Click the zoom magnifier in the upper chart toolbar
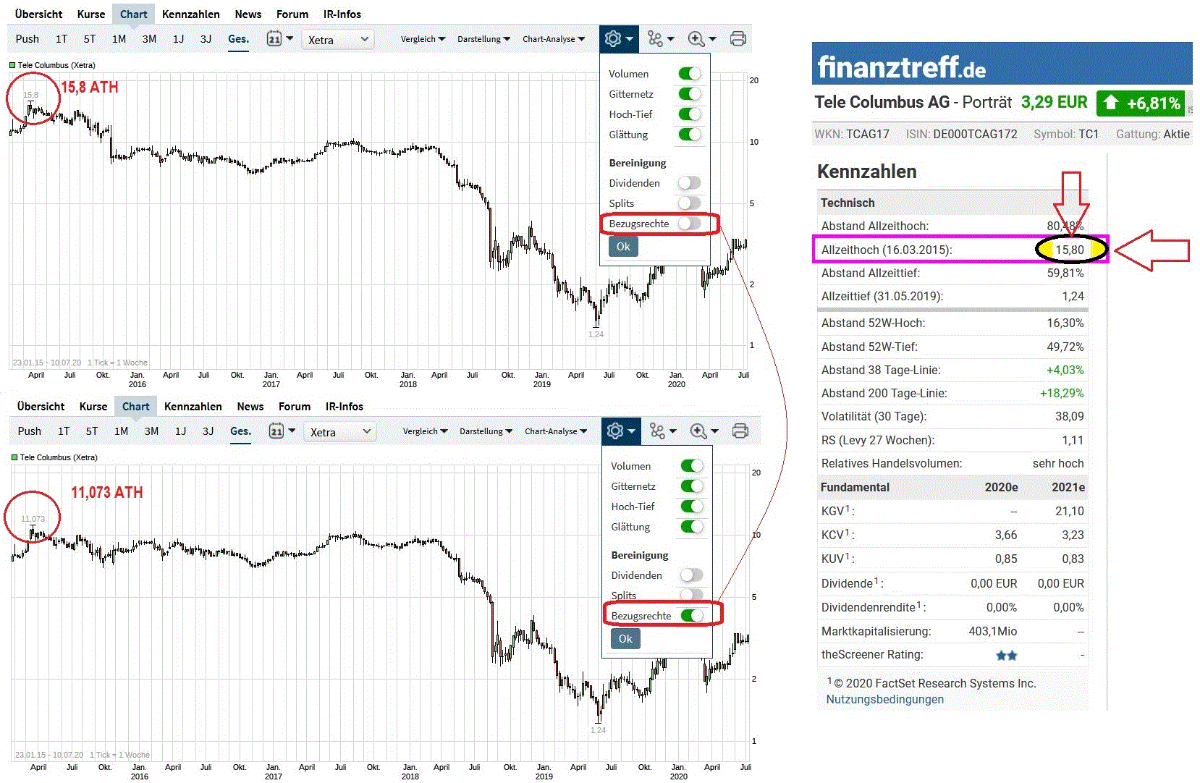 click(701, 39)
